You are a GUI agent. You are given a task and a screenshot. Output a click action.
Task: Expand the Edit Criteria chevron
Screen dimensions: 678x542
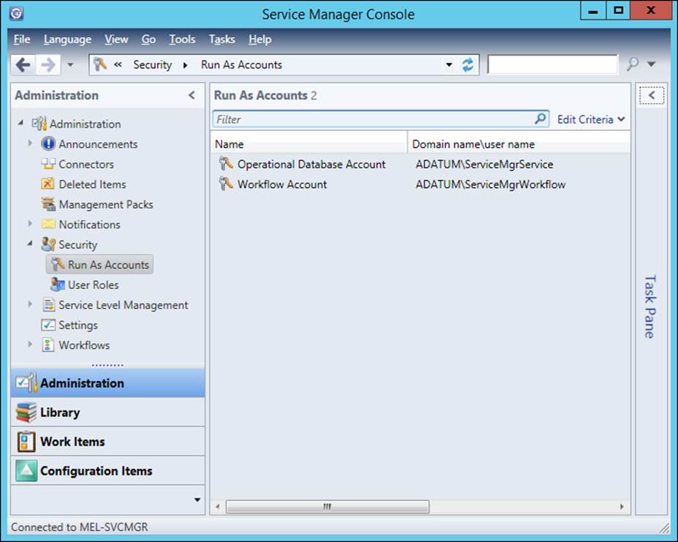622,119
